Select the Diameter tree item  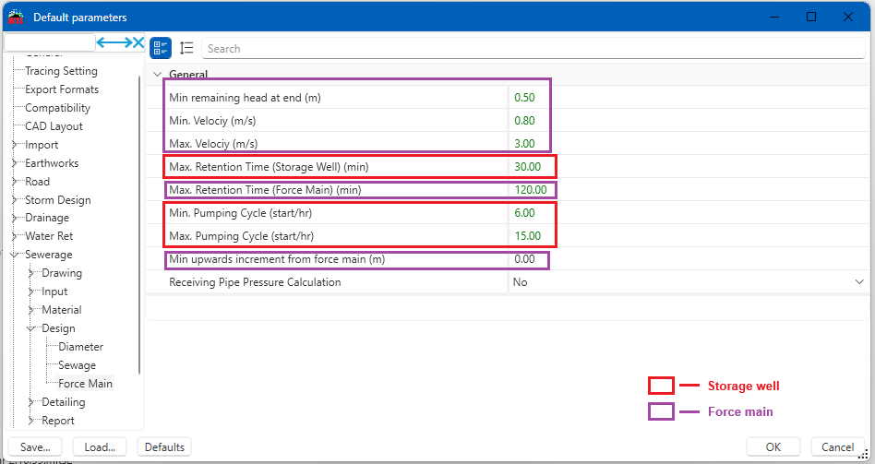80,347
